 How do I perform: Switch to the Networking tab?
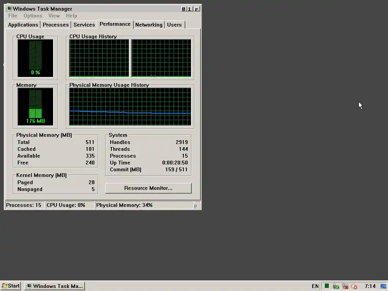149,25
